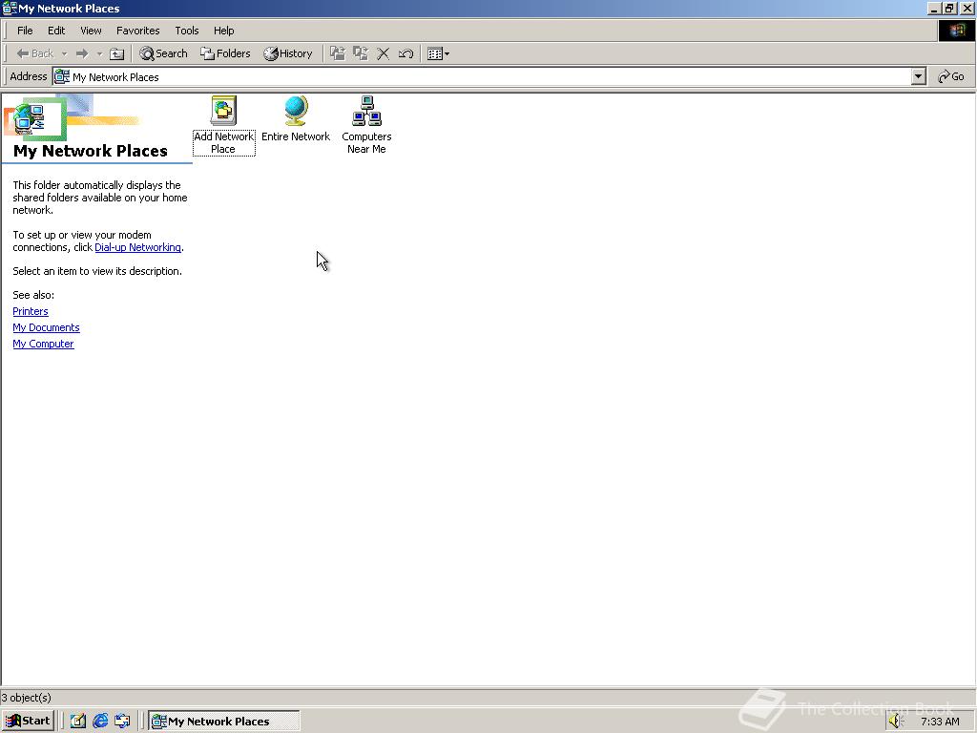Click the My Network Places taskbar button

point(224,722)
